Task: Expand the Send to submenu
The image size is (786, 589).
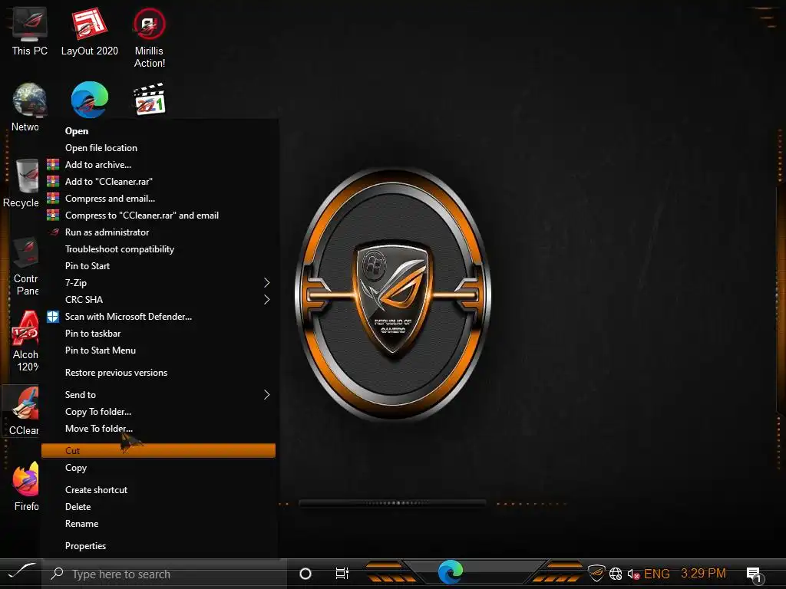Action: 158,395
